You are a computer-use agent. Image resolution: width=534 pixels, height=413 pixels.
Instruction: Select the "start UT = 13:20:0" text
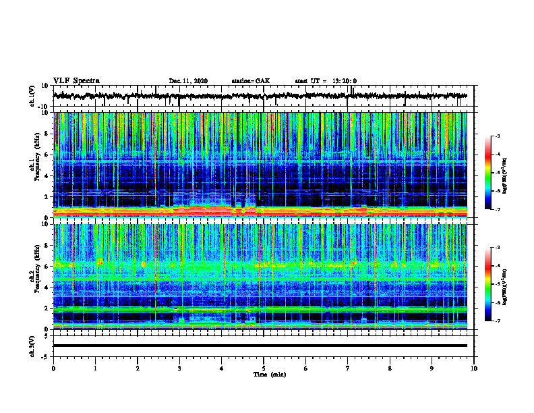(x=326, y=81)
